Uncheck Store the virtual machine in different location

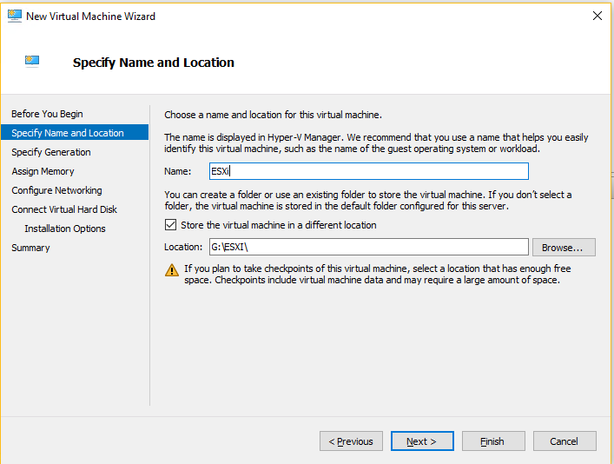pos(170,225)
